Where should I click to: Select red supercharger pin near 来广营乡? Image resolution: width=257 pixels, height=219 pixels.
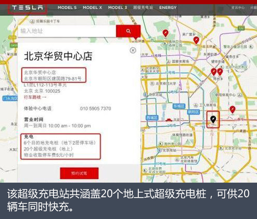point(196,40)
